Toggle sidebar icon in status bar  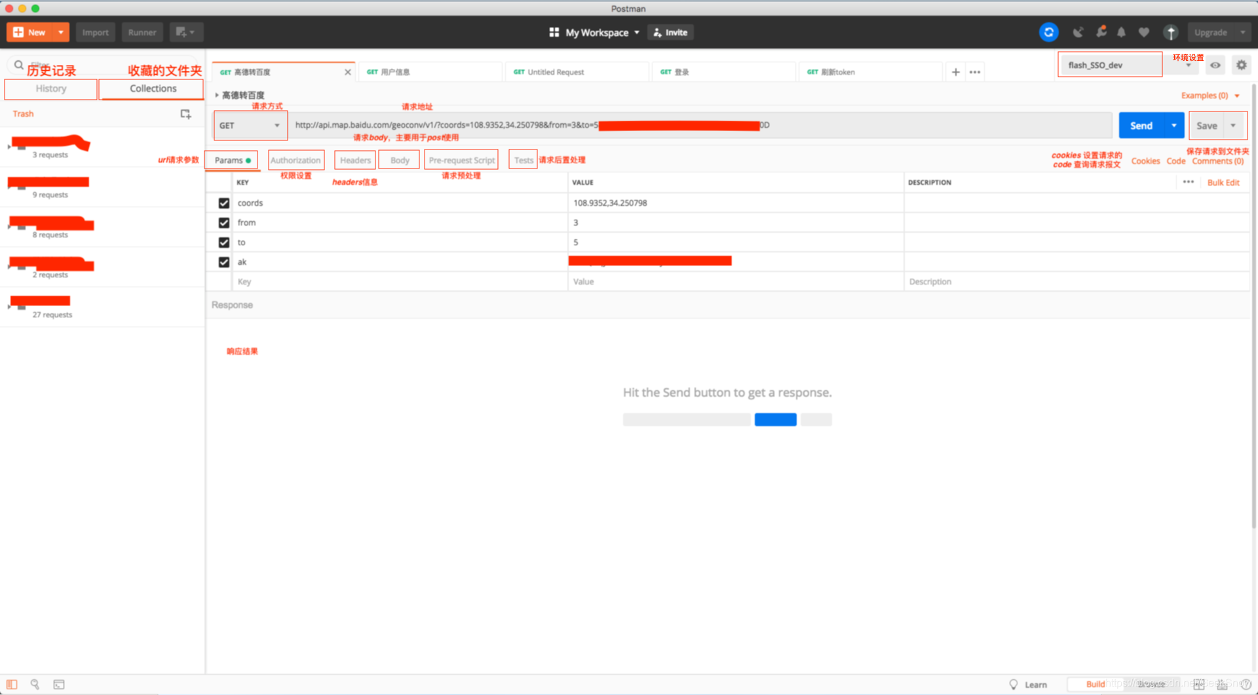12,685
